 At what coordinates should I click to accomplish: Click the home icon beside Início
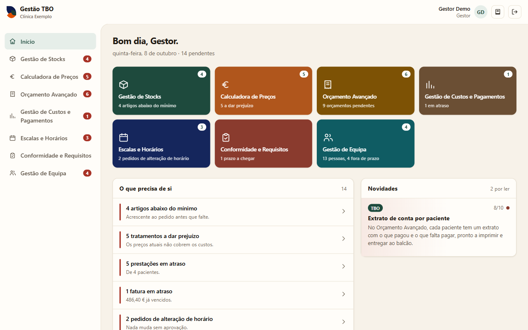[13, 42]
